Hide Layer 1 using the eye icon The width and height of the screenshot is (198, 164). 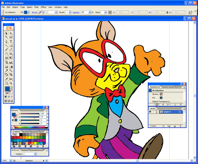150,112
